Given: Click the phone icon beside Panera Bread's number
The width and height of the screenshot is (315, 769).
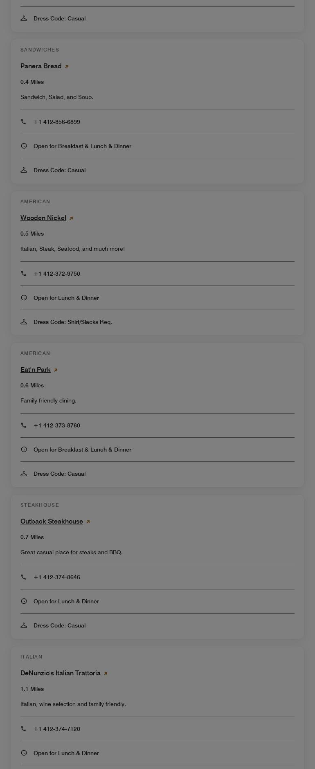Looking at the screenshot, I should pos(24,122).
